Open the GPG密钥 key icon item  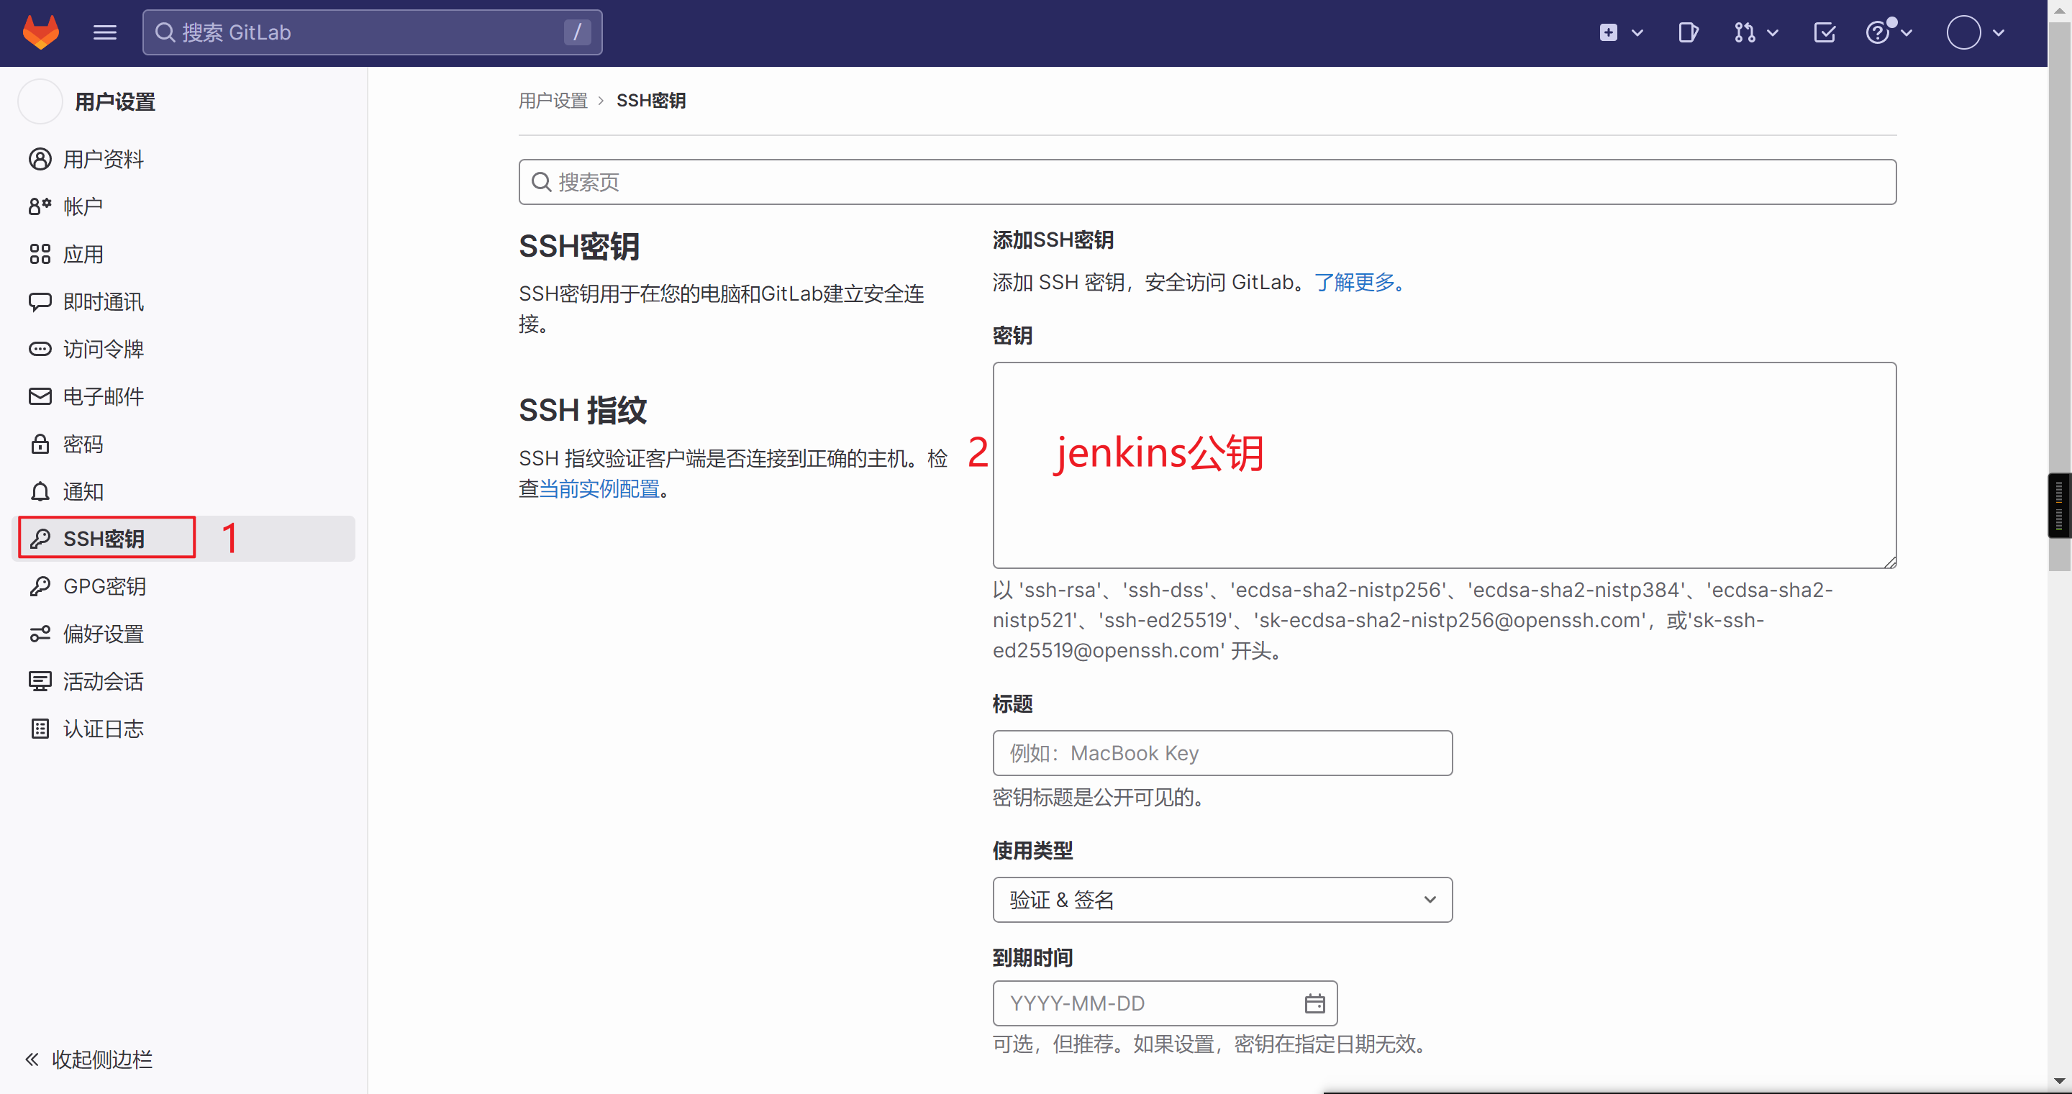pyautogui.click(x=104, y=586)
